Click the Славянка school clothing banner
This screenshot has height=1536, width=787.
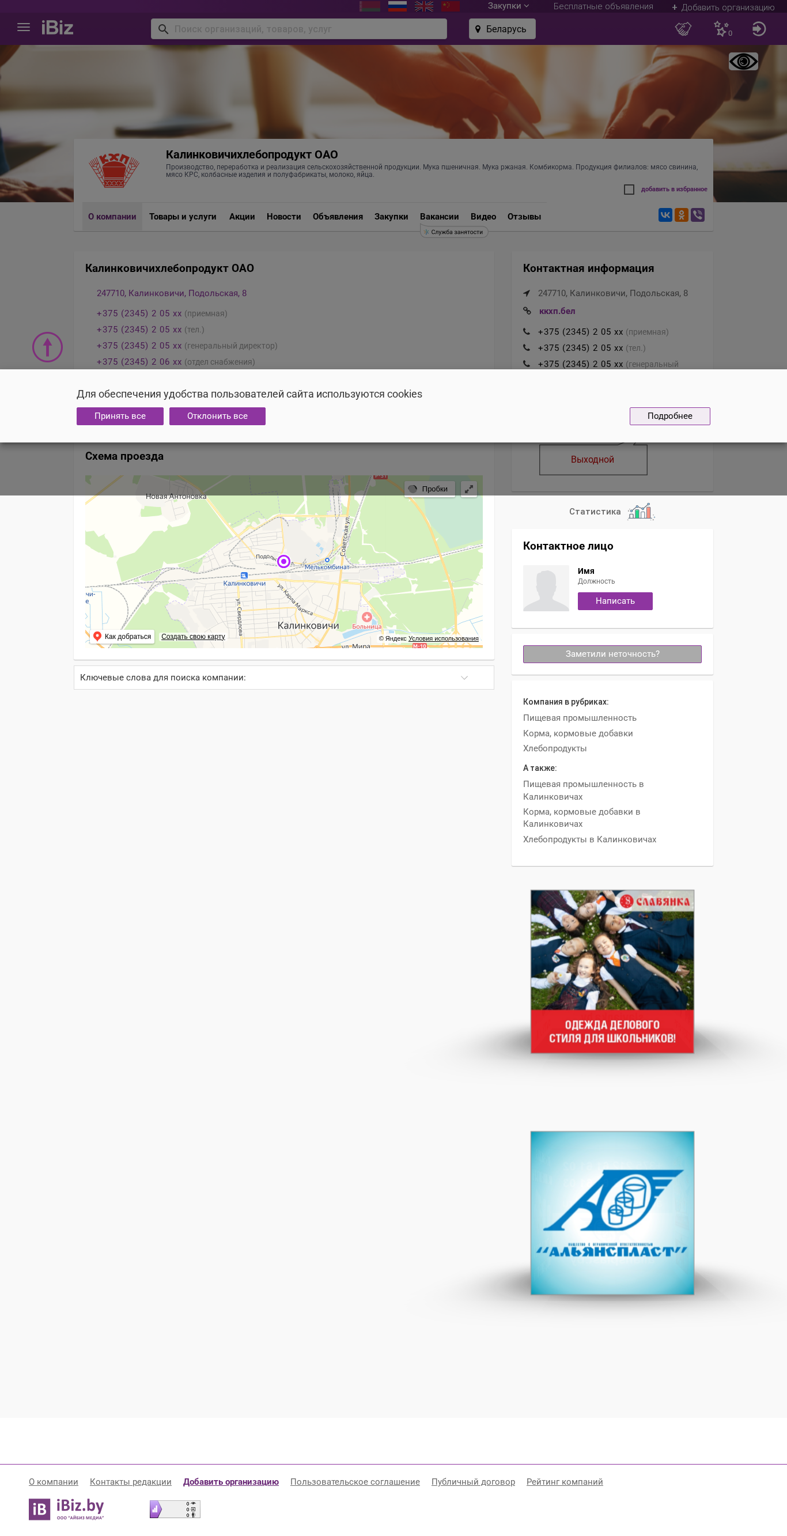[612, 971]
